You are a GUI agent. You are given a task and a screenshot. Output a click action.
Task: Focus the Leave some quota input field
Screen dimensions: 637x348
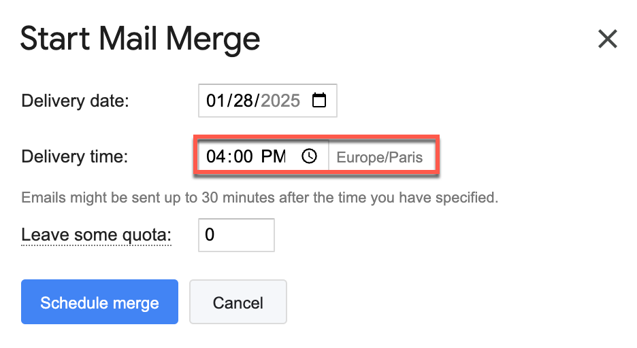click(236, 235)
